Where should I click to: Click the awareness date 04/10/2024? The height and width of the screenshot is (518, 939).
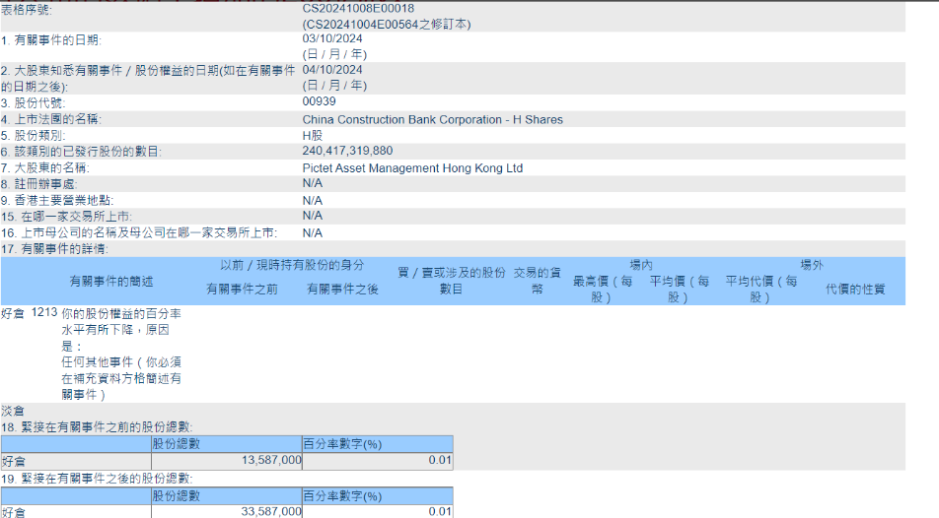click(x=332, y=70)
